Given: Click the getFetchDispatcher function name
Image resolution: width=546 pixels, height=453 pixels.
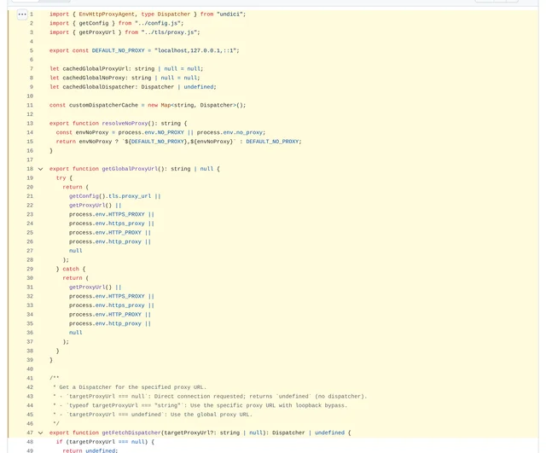Looking at the screenshot, I should coord(131,433).
